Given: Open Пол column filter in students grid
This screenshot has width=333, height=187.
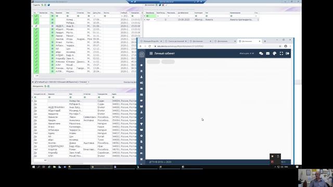Looking at the screenshot, I should click(x=88, y=16).
